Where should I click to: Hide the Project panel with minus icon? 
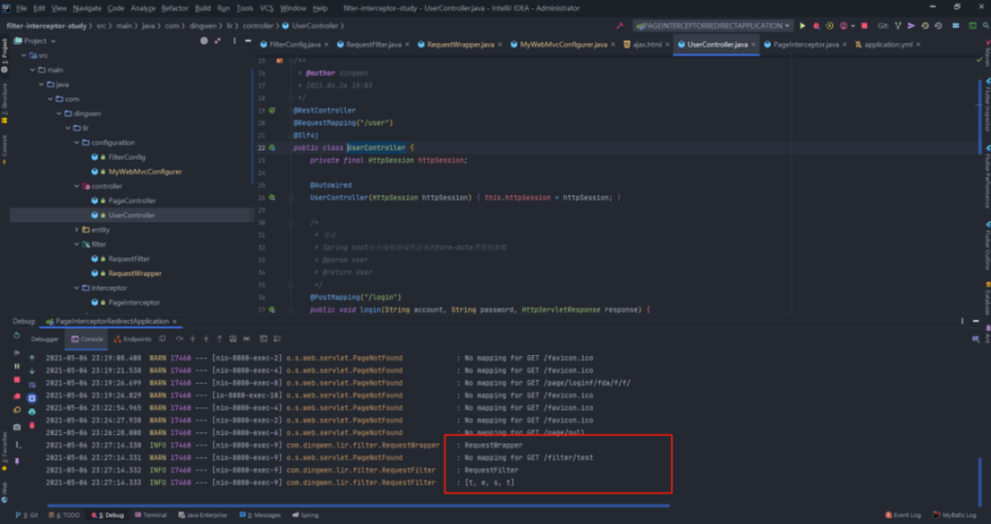pyautogui.click(x=248, y=40)
